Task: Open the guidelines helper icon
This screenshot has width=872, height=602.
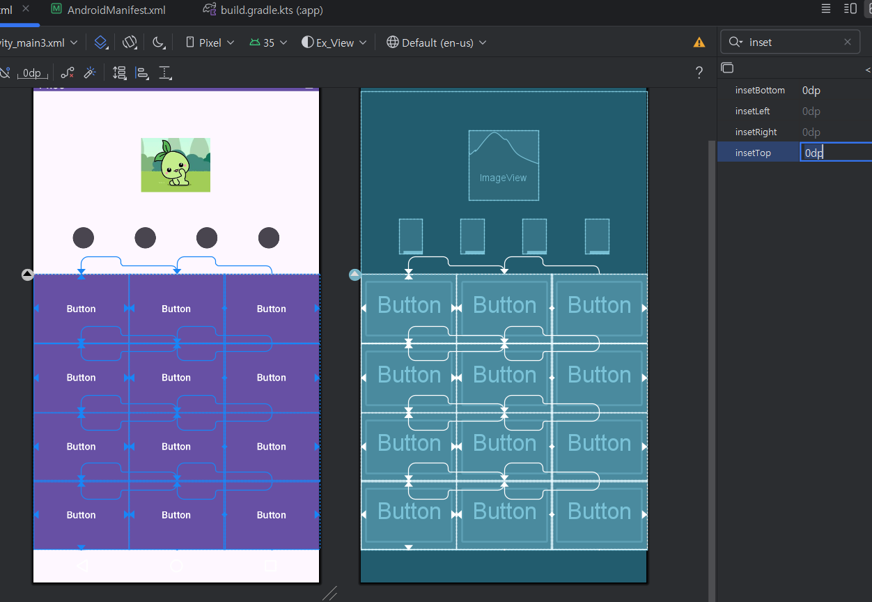Action: [x=165, y=72]
